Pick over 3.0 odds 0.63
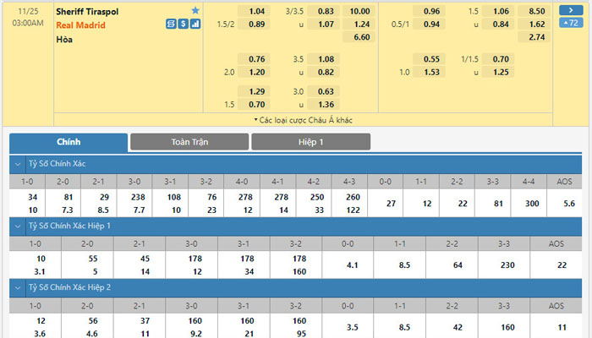This screenshot has width=592, height=338. tap(323, 91)
